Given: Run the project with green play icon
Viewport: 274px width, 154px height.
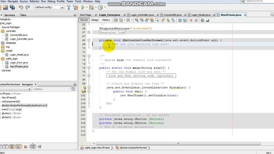Looking at the screenshot, I should click(x=83, y=7).
